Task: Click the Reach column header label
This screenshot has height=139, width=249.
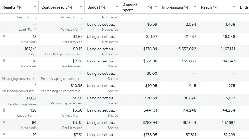Action: [206, 7]
